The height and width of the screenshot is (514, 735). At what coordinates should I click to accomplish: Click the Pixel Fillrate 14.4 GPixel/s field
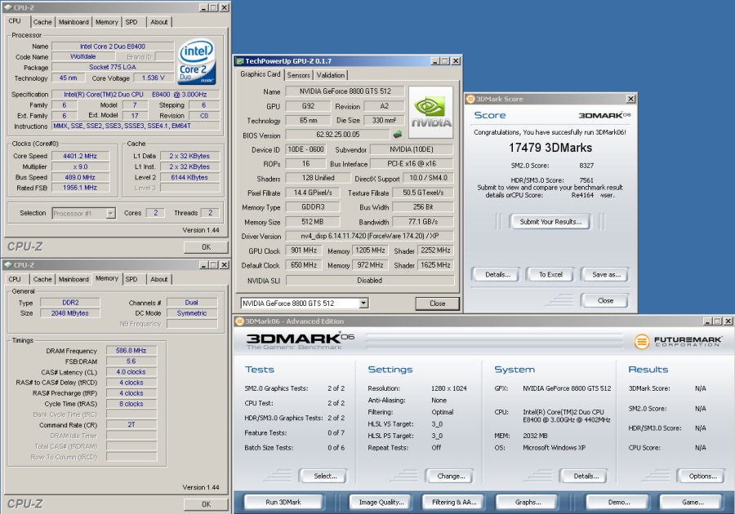tap(312, 193)
